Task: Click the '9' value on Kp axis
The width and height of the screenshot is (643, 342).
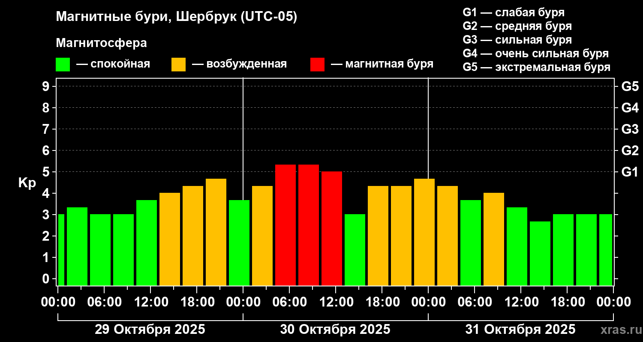Action: pos(47,86)
